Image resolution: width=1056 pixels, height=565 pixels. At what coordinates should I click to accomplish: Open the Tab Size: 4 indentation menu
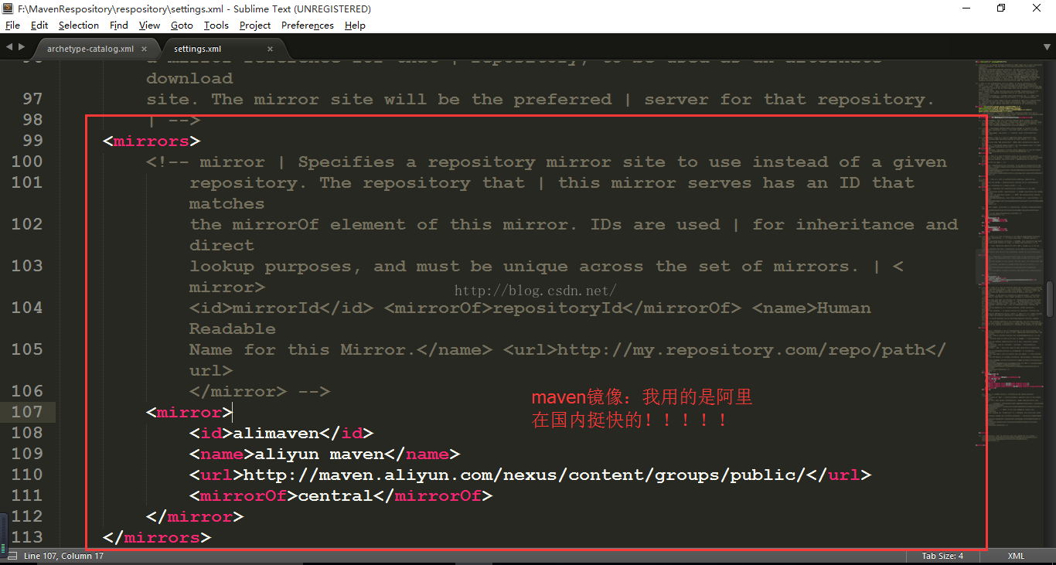pyautogui.click(x=942, y=556)
